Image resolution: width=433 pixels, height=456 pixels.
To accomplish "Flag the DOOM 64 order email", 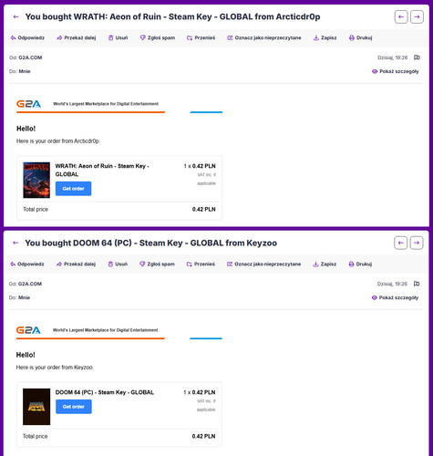I will tap(417, 284).
